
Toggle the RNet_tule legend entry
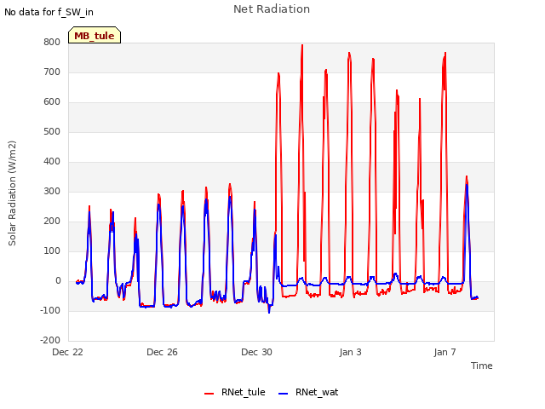click(x=235, y=392)
